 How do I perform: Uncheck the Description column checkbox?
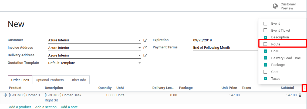tap(265, 37)
